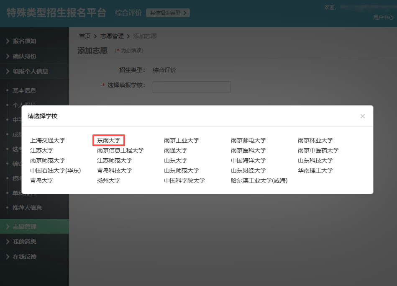The width and height of the screenshot is (397, 286).
Task: Click 特殊类型招生报名平台 title
Action: [56, 13]
